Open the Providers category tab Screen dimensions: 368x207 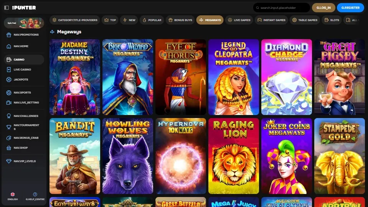74,20
